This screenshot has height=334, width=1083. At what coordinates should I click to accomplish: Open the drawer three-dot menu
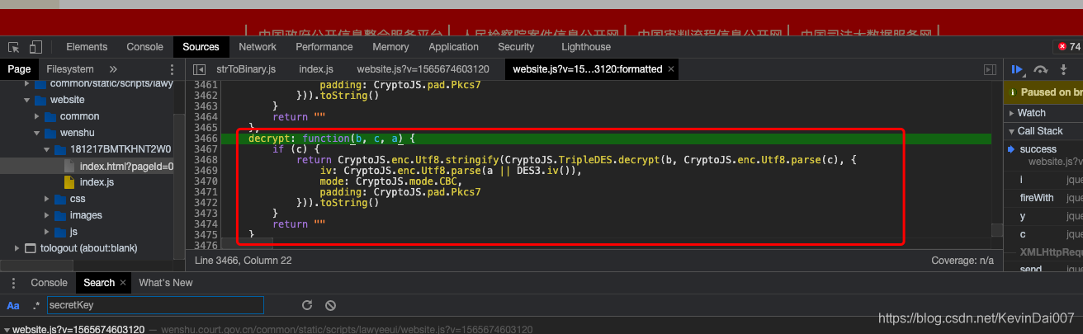tap(13, 283)
